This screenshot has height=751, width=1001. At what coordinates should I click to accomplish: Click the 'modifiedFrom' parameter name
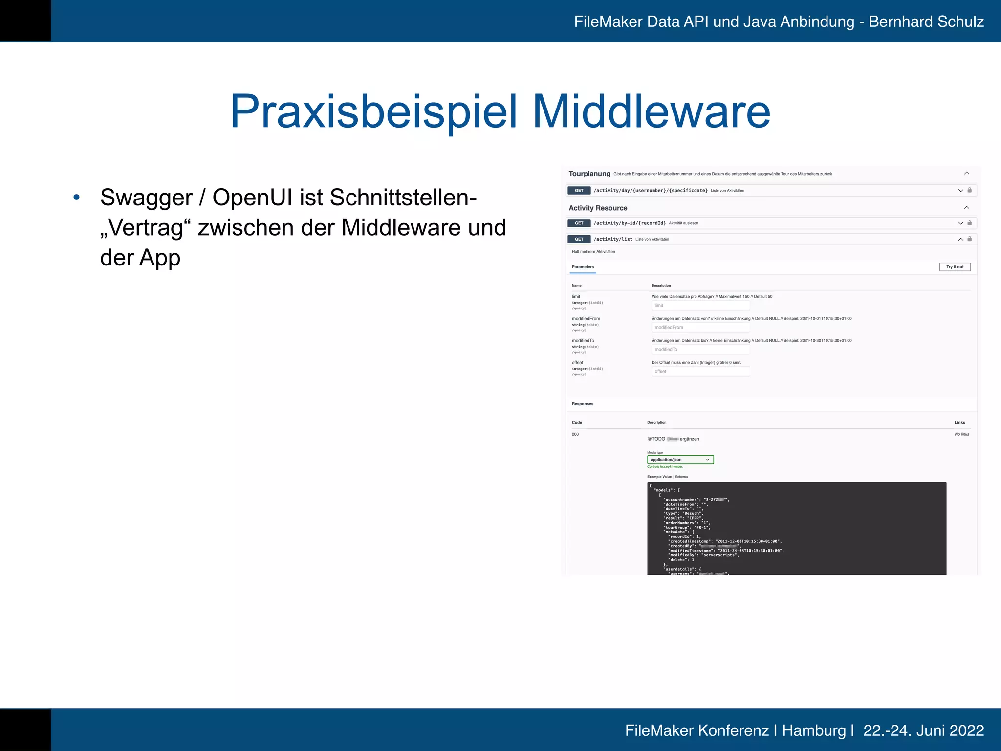(x=586, y=318)
